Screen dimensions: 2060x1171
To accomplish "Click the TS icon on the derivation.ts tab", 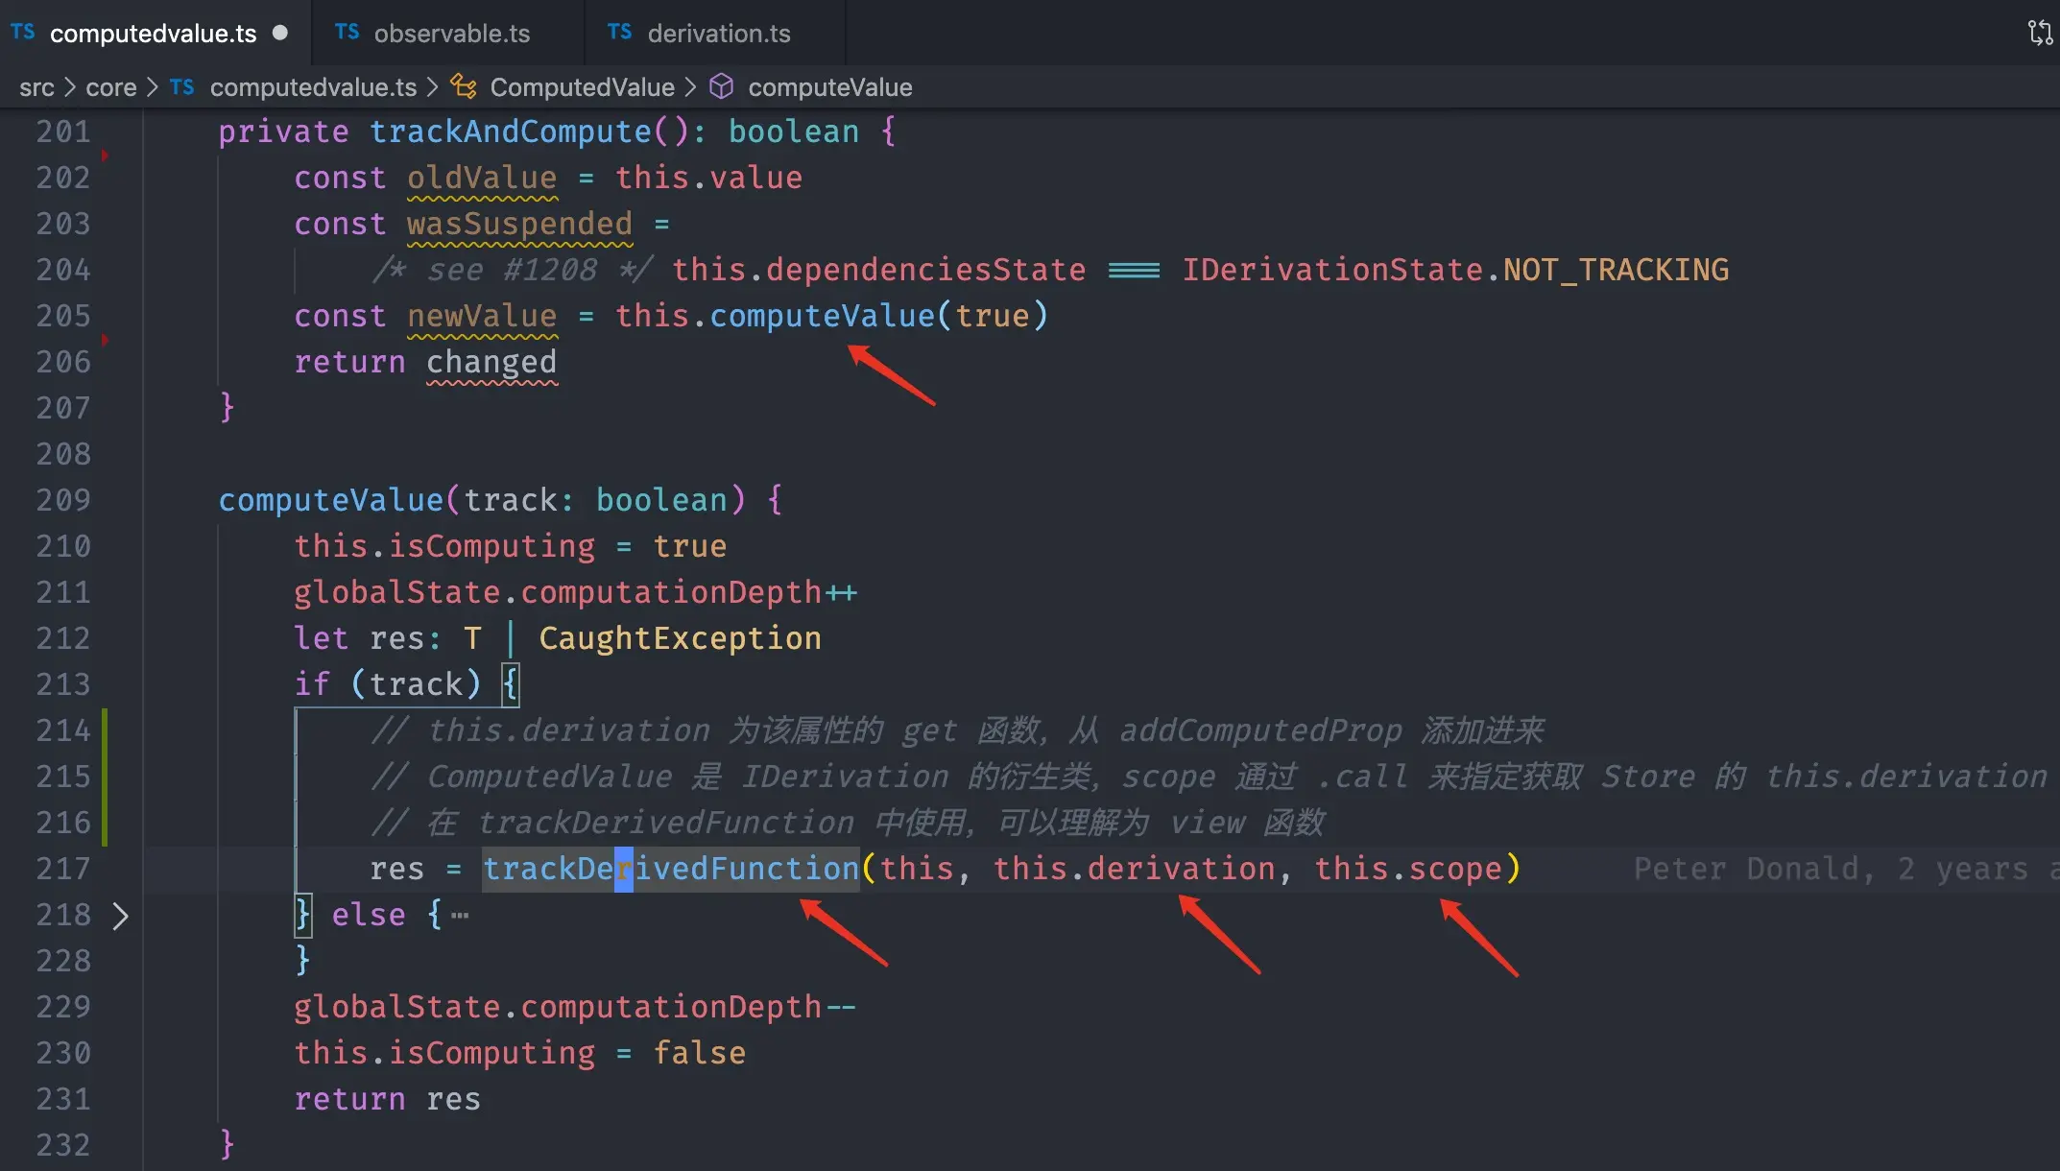I will 620,33.
